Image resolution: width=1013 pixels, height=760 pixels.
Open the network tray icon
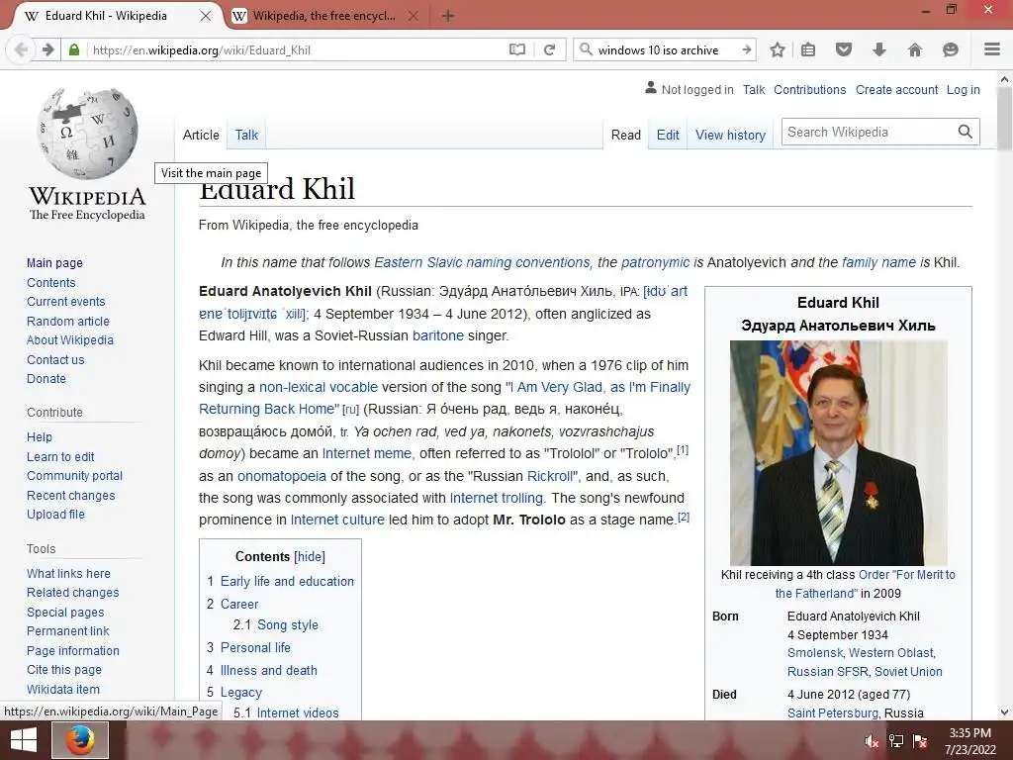tap(896, 741)
